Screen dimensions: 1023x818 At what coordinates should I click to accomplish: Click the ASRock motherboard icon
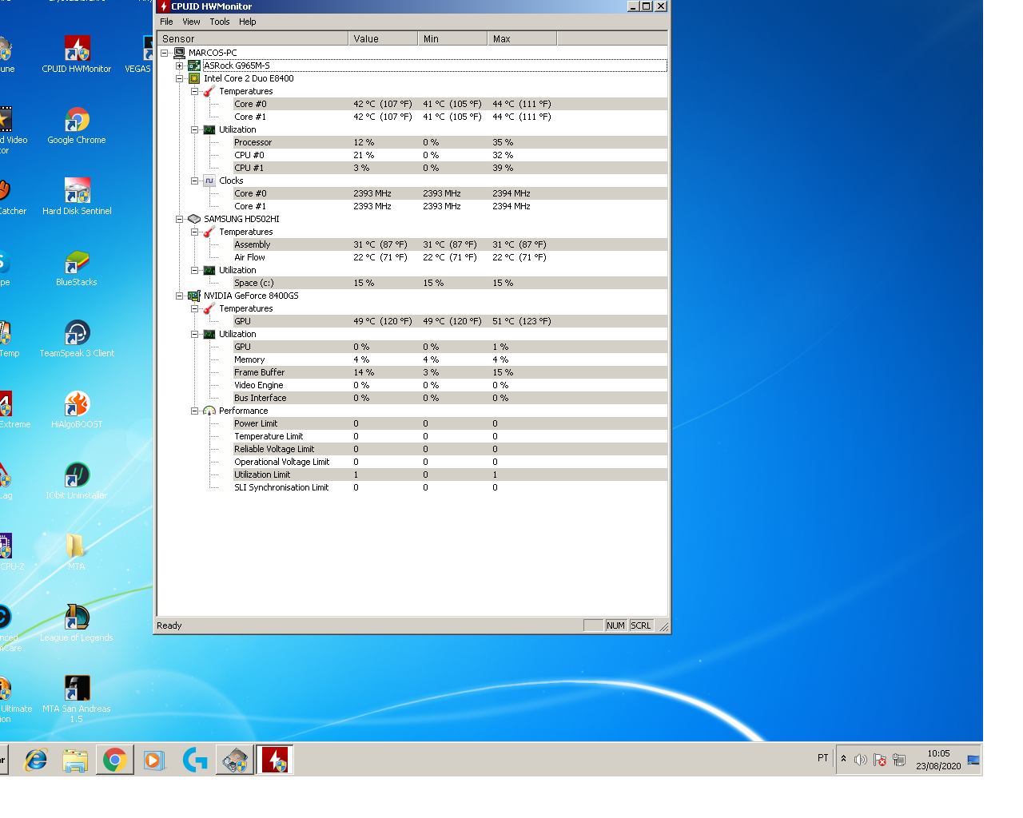pos(194,66)
